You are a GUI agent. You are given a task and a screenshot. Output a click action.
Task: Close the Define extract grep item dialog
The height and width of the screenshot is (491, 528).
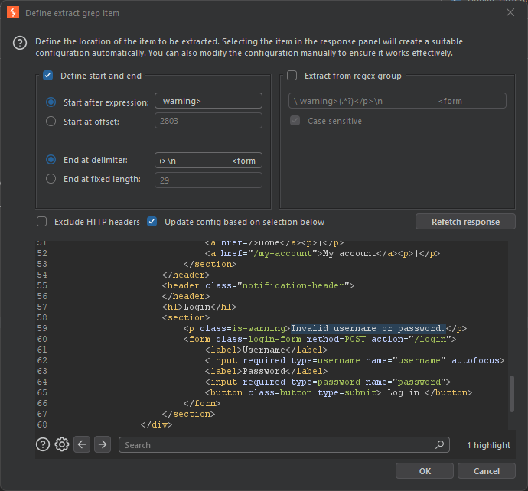[510, 12]
